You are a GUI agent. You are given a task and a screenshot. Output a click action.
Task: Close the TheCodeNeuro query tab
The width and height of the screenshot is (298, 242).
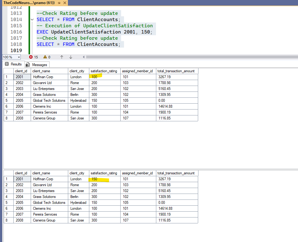click(x=65, y=3)
